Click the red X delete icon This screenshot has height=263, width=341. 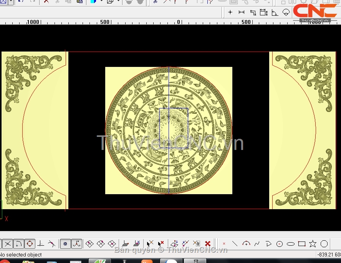click(208, 244)
